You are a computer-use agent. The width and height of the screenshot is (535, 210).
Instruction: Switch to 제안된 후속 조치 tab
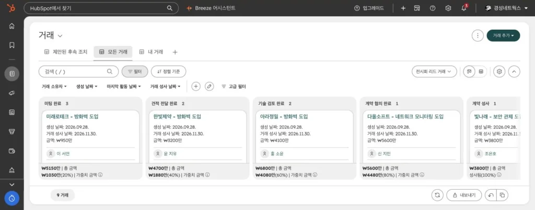tap(66, 52)
